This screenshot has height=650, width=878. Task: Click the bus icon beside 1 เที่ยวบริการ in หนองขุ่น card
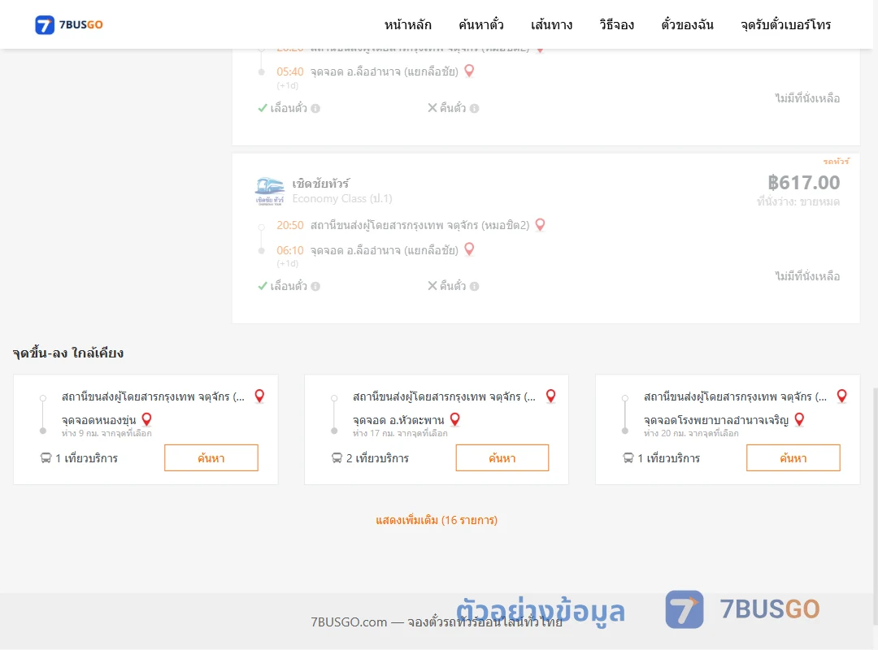(x=46, y=458)
